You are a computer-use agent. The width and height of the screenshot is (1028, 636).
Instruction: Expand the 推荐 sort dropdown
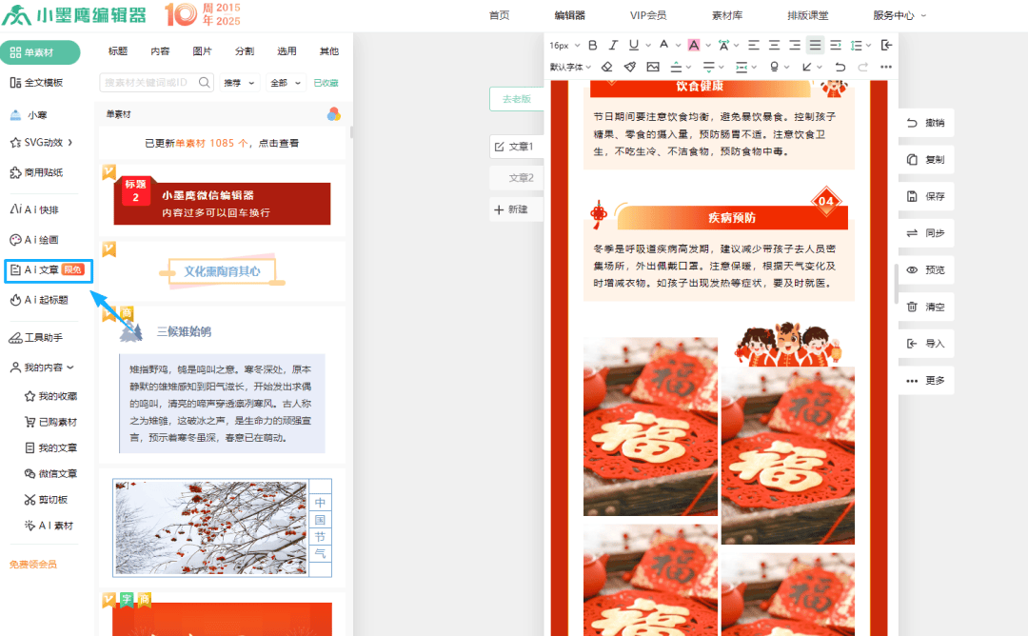pyautogui.click(x=240, y=83)
